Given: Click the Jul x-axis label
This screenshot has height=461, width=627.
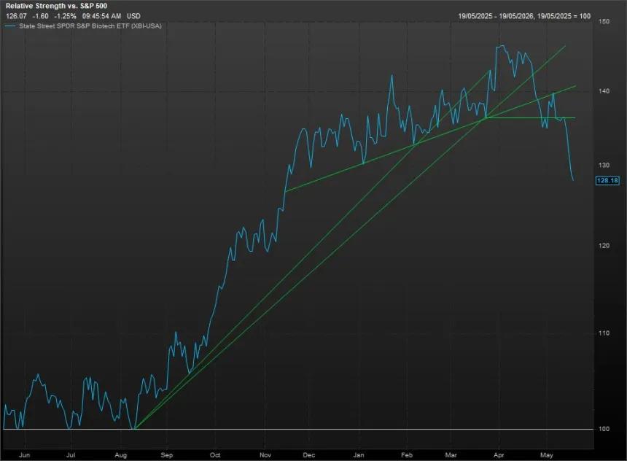Looking at the screenshot, I should pos(71,455).
